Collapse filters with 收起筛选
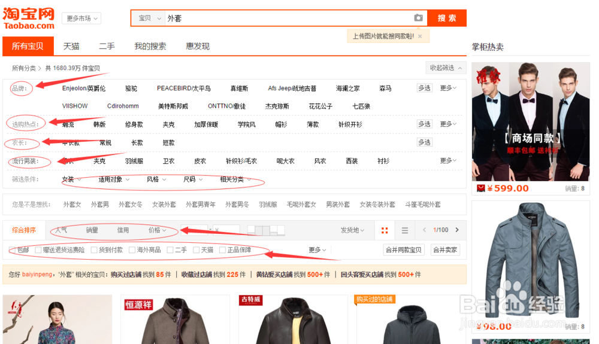Image resolution: width=599 pixels, height=344 pixels. tap(446, 68)
